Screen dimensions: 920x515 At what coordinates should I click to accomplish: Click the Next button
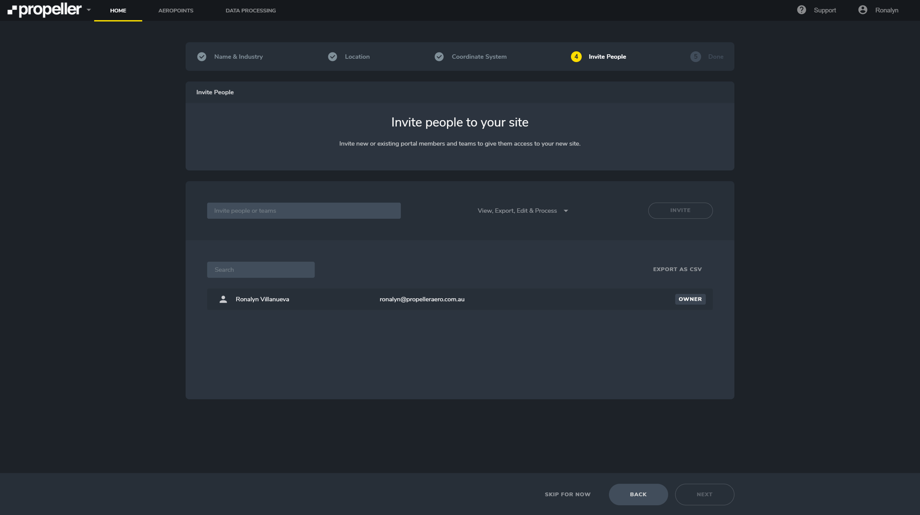[x=704, y=495]
